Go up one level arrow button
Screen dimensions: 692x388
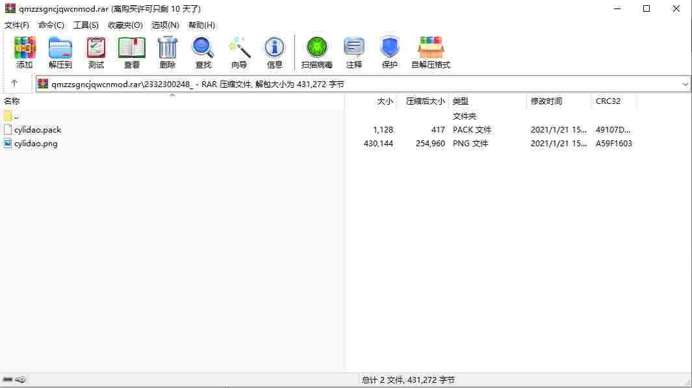[x=14, y=83]
